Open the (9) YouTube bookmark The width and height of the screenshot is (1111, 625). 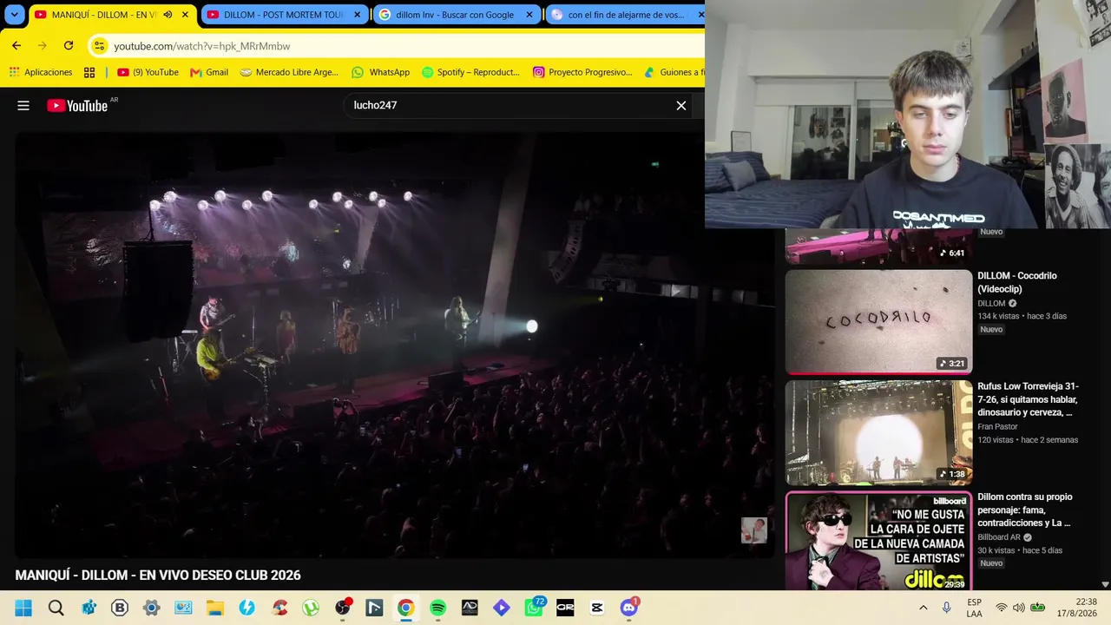(148, 72)
